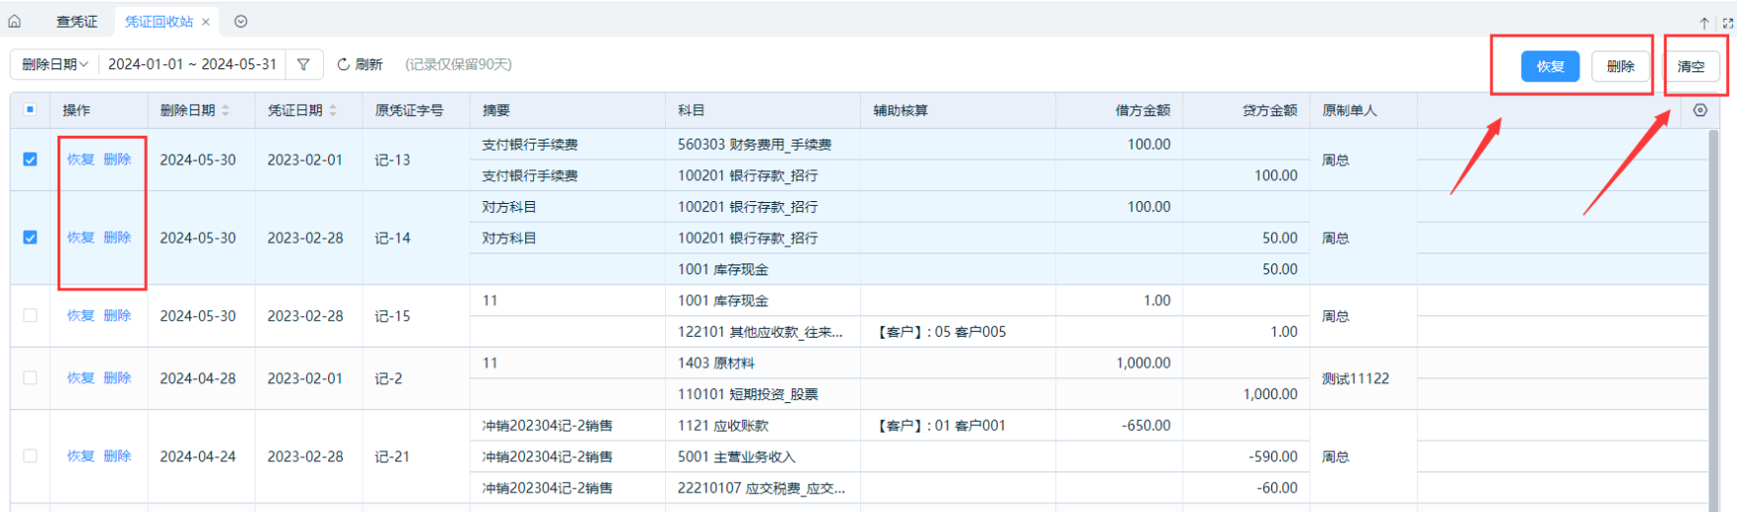Click the 贷方金额 column header
The image size is (1737, 512).
tap(1247, 110)
